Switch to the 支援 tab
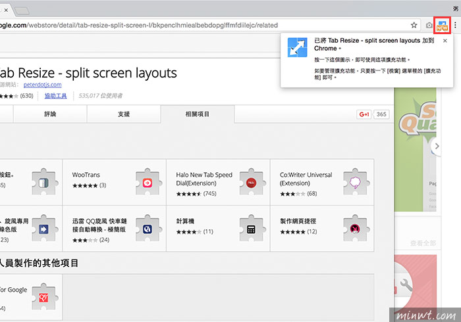Image resolution: width=461 pixels, height=322 pixels. tap(124, 114)
